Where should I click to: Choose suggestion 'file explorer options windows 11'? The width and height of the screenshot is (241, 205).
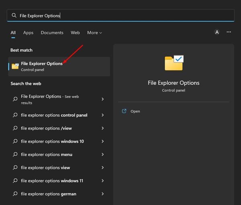tap(58, 181)
